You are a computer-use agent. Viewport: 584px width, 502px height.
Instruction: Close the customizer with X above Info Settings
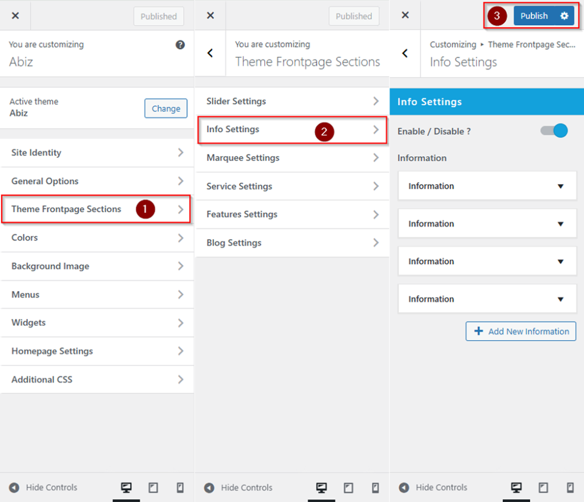point(405,15)
